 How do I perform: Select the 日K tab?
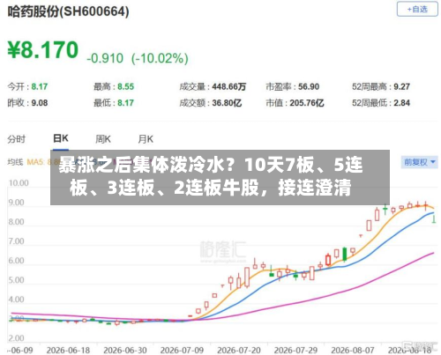pos(61,138)
